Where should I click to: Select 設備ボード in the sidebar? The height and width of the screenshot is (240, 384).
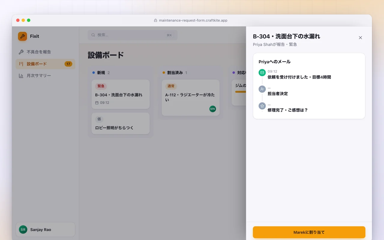pos(45,64)
